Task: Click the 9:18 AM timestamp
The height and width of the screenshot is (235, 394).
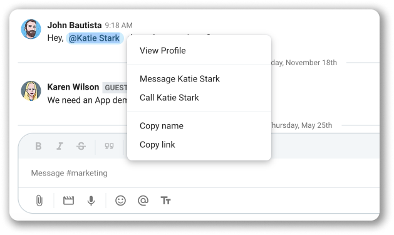Action: tap(118, 26)
